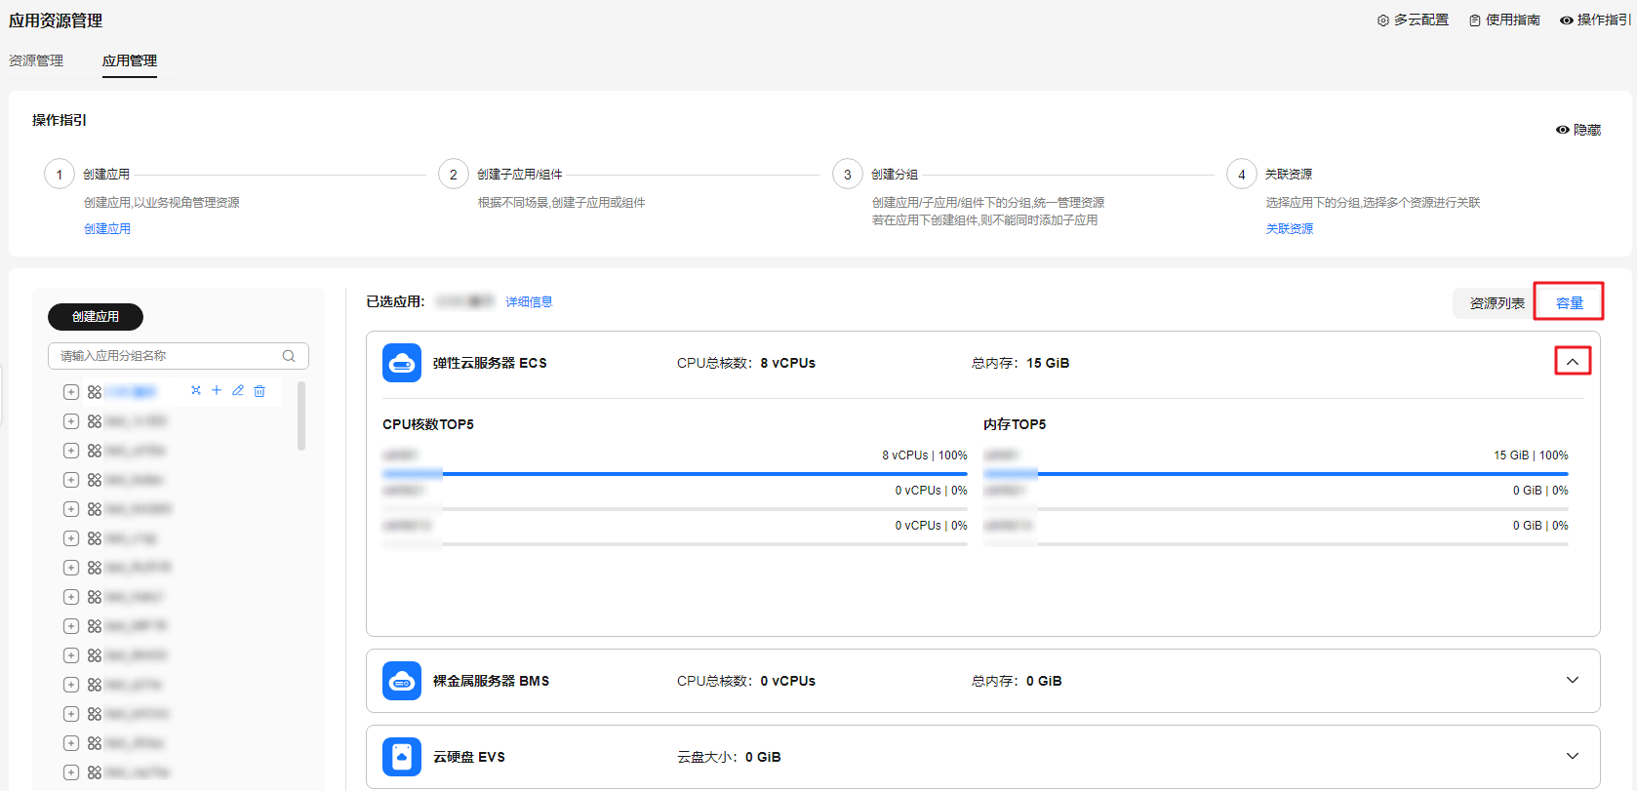The image size is (1637, 791).
Task: Click the plus add icon beside selected application
Action: 217,391
